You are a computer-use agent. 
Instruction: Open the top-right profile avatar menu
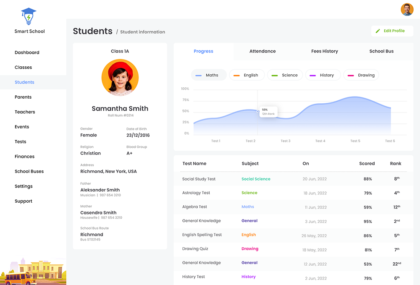(x=407, y=9)
